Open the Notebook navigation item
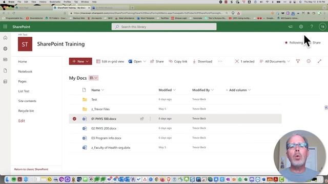This screenshot has height=184, width=328. click(25, 72)
